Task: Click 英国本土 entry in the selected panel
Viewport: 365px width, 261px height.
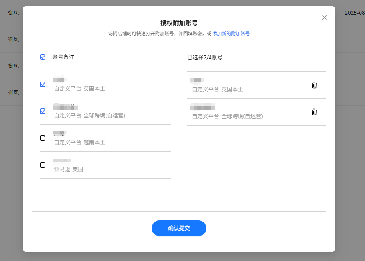Action: (217, 89)
